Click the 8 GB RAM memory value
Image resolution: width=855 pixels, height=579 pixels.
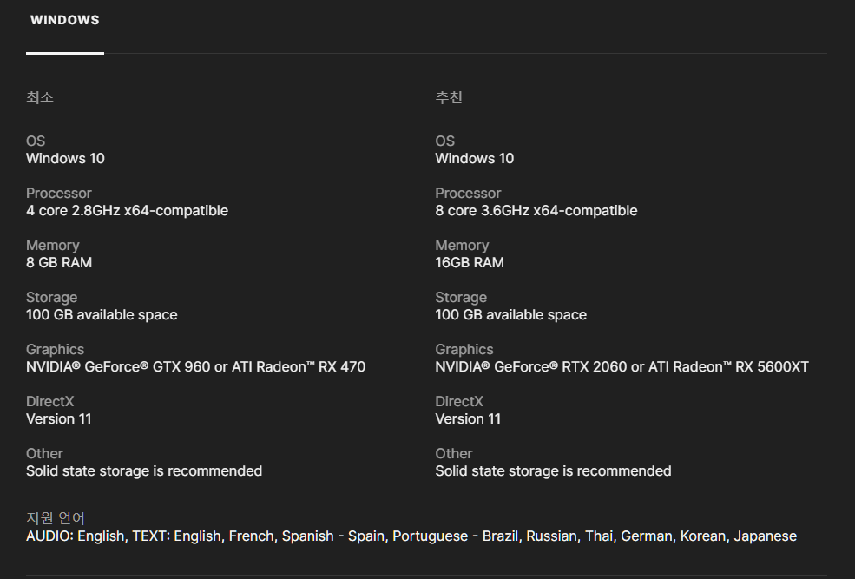59,263
